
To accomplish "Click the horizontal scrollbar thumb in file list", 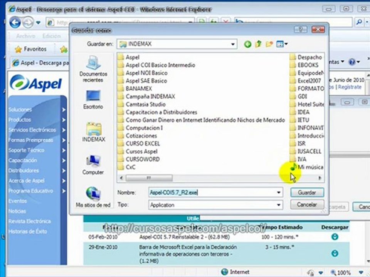I will point(149,178).
